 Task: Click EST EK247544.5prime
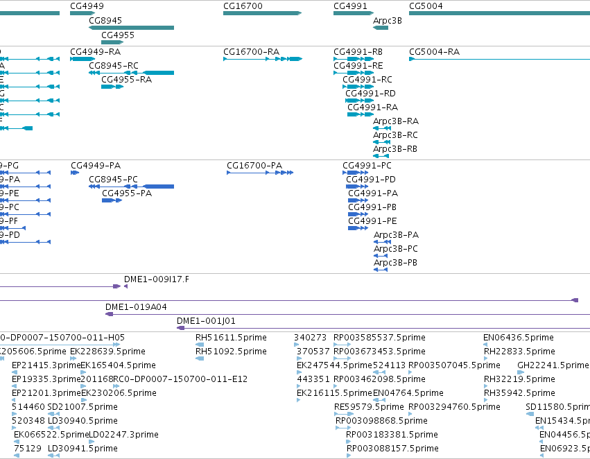pyautogui.click(x=334, y=365)
